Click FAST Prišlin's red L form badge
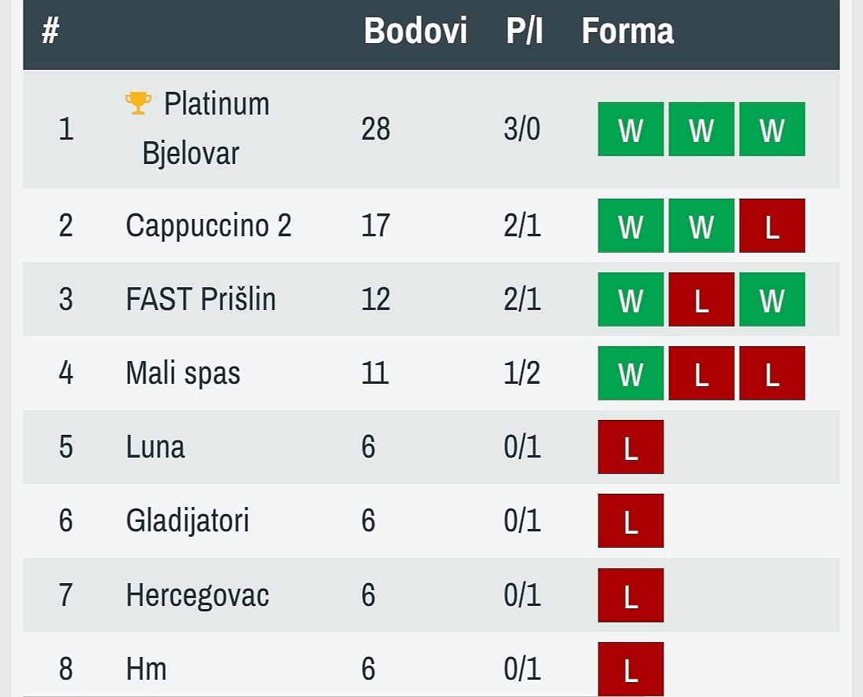 701,299
